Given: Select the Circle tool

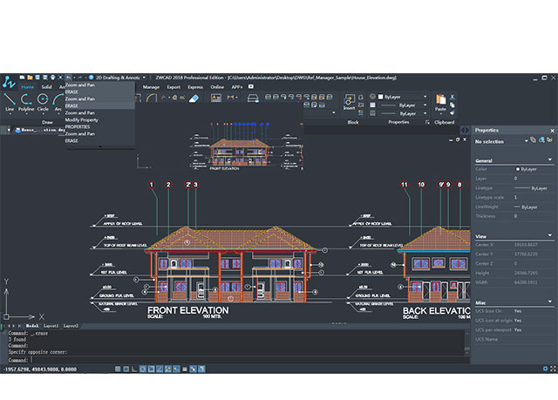Looking at the screenshot, I should (x=43, y=102).
